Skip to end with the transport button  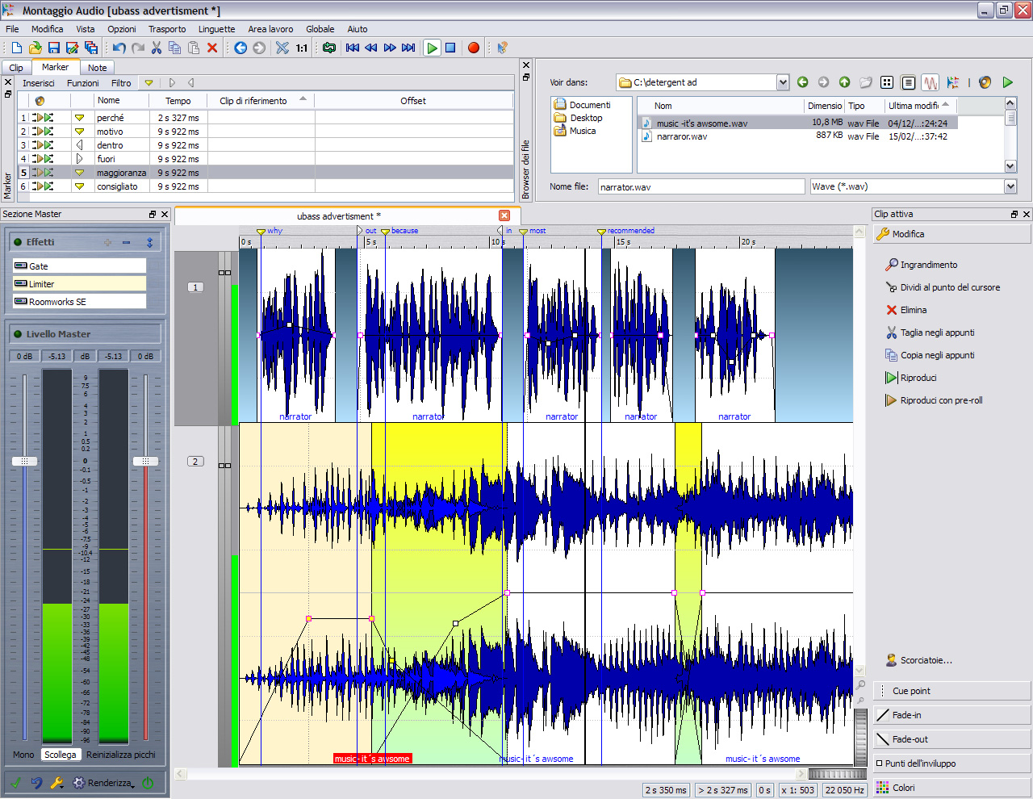[408, 48]
